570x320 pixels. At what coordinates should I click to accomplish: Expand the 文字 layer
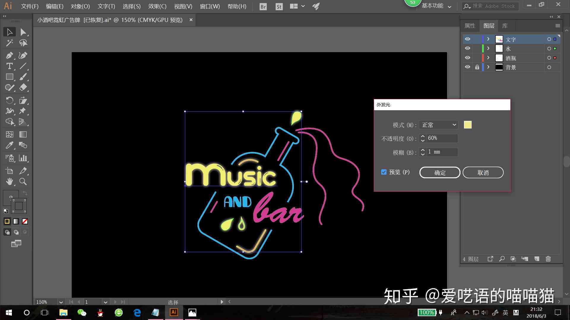click(488, 39)
